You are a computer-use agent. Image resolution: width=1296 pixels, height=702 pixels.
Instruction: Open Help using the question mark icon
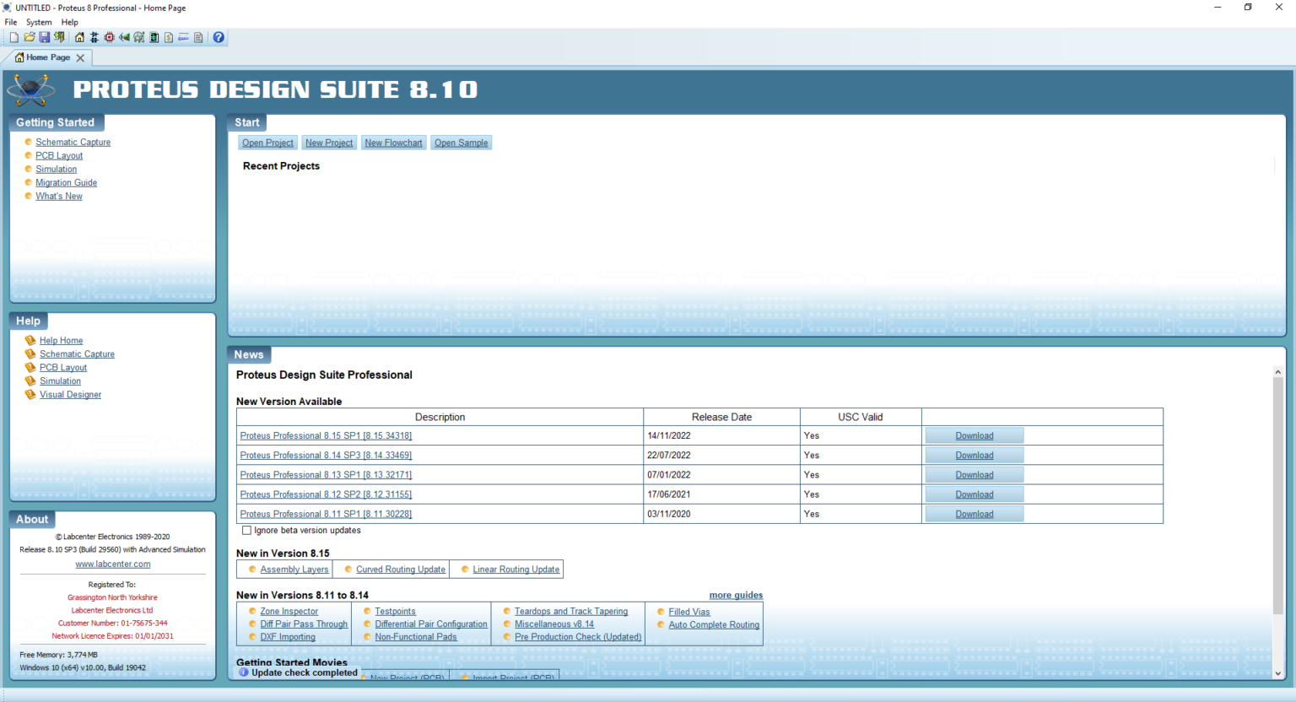click(x=219, y=37)
